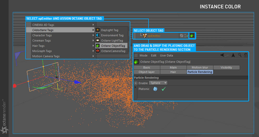The height and width of the screenshot is (137, 259).
Task: Select the Platonic list entry
Action: tap(144, 89)
